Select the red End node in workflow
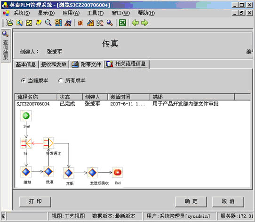Viewport: 255px width, 222px height. pyautogui.click(x=118, y=173)
